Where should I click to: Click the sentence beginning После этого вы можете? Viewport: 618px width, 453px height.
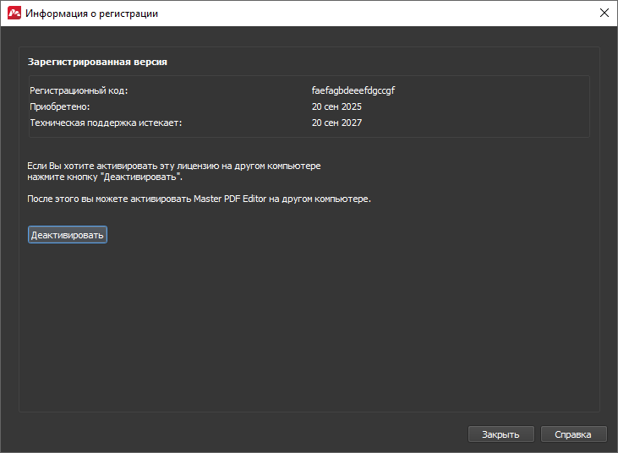199,199
